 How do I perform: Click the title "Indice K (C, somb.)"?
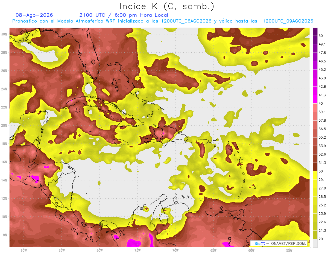click(x=167, y=6)
